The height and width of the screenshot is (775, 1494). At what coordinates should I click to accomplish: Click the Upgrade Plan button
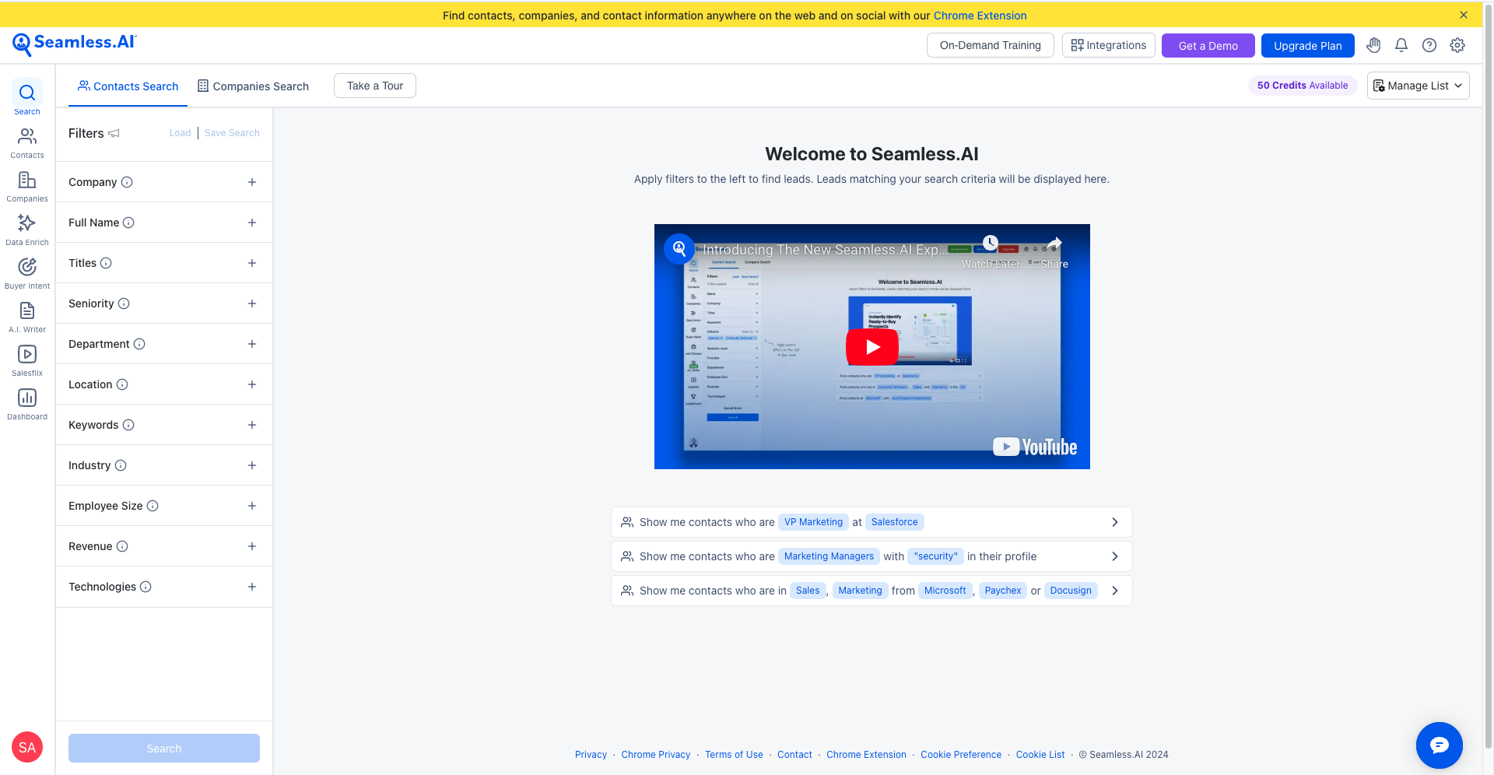(1307, 46)
